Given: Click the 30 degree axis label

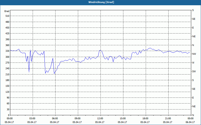Looking at the screenshot, I should point(8,109).
